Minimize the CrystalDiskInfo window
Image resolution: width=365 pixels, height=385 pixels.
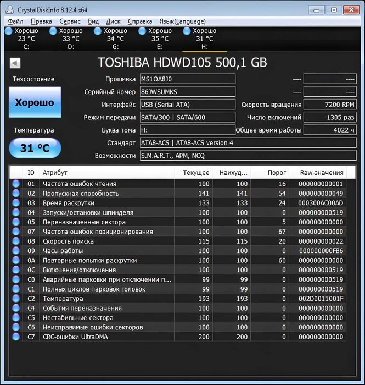[317, 10]
